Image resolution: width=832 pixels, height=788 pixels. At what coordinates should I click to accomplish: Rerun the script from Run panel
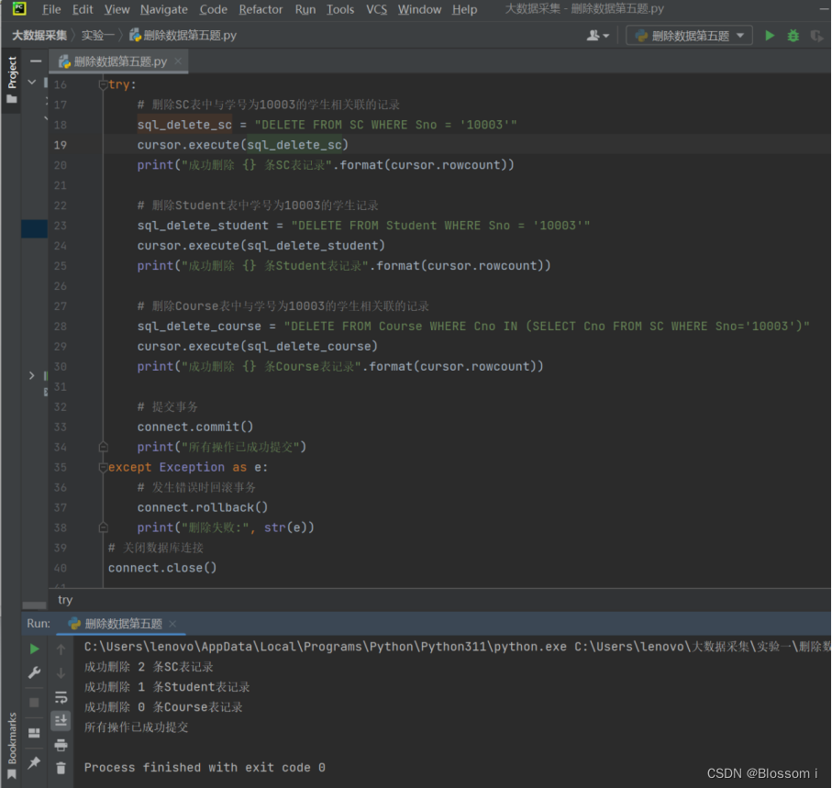[x=35, y=649]
